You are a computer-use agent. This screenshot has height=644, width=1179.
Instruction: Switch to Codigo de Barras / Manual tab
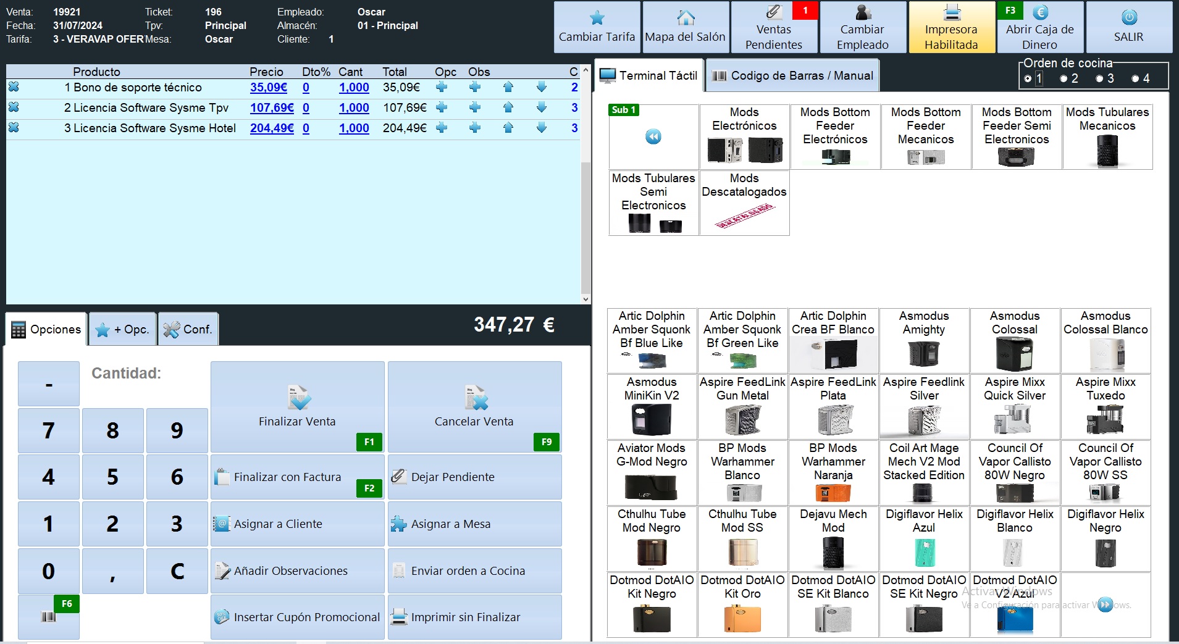792,76
